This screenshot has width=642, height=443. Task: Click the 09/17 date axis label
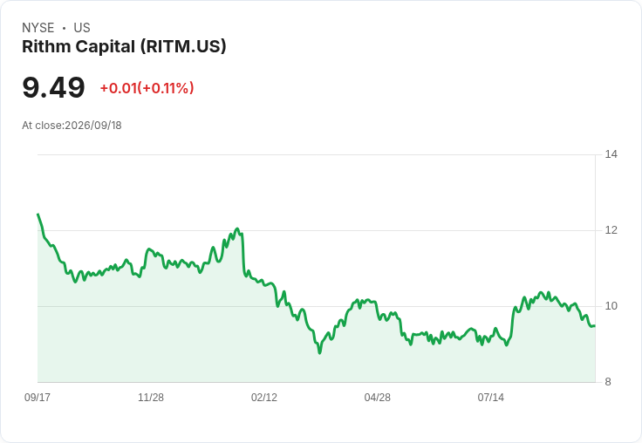tap(38, 397)
